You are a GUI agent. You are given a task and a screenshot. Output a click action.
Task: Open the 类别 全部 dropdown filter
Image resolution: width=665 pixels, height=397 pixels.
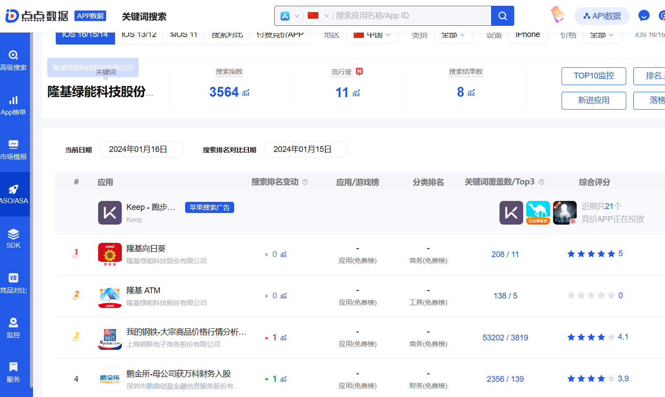(x=453, y=35)
